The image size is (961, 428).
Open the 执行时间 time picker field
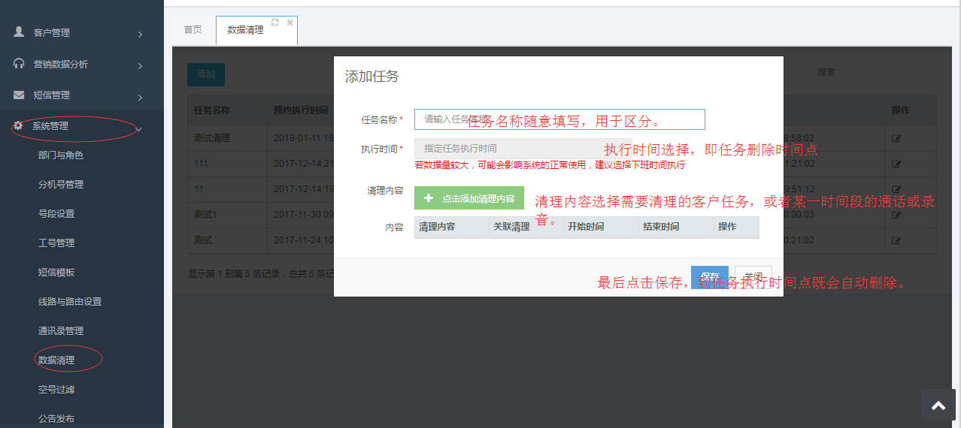tap(511, 149)
